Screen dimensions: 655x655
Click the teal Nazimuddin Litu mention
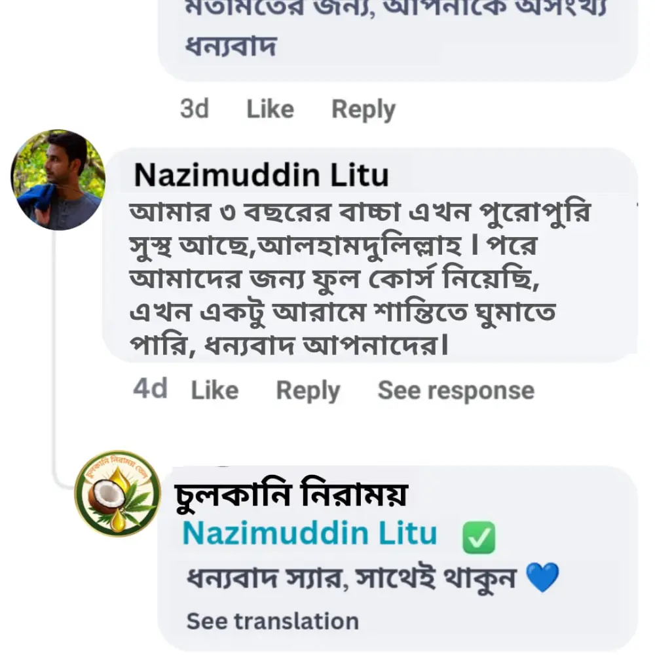(309, 534)
